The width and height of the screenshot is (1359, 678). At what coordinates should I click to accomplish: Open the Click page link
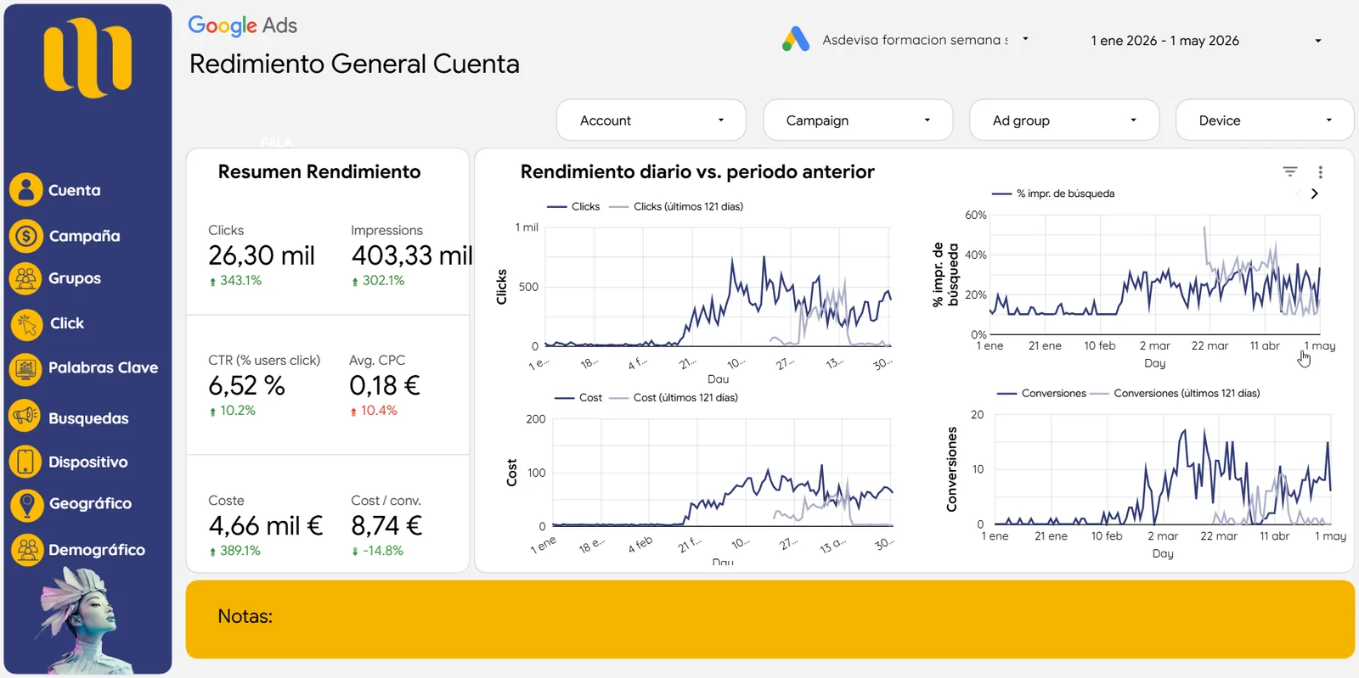coord(67,323)
